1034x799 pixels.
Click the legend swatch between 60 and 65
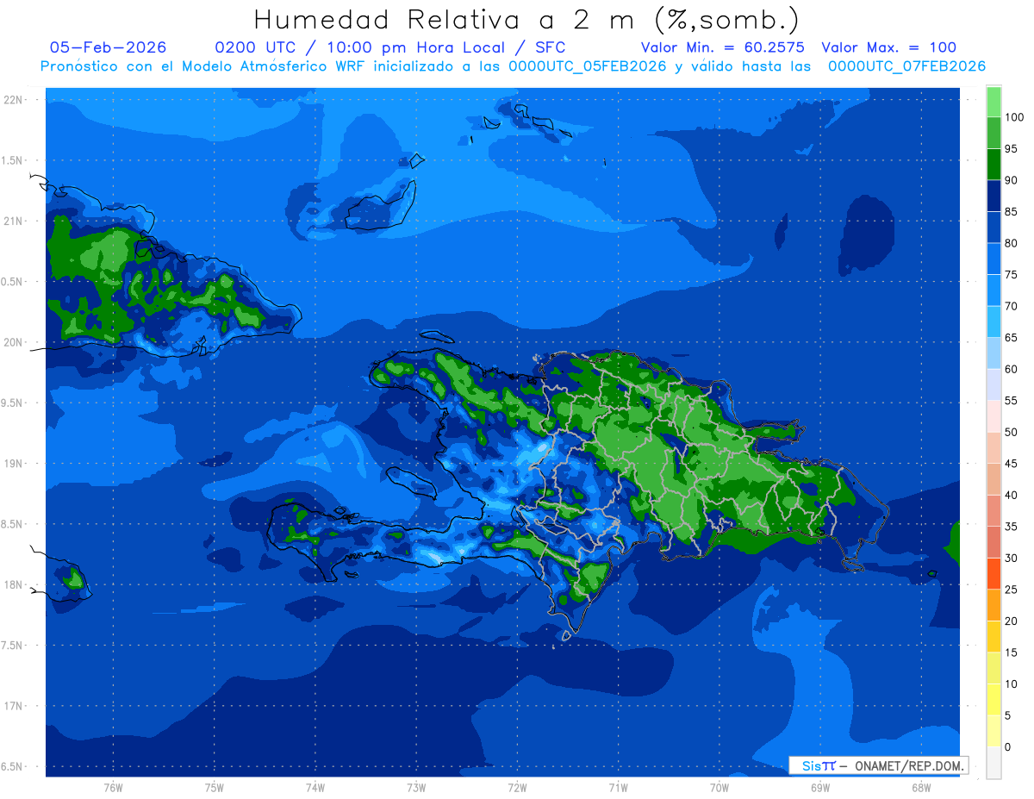click(x=994, y=353)
